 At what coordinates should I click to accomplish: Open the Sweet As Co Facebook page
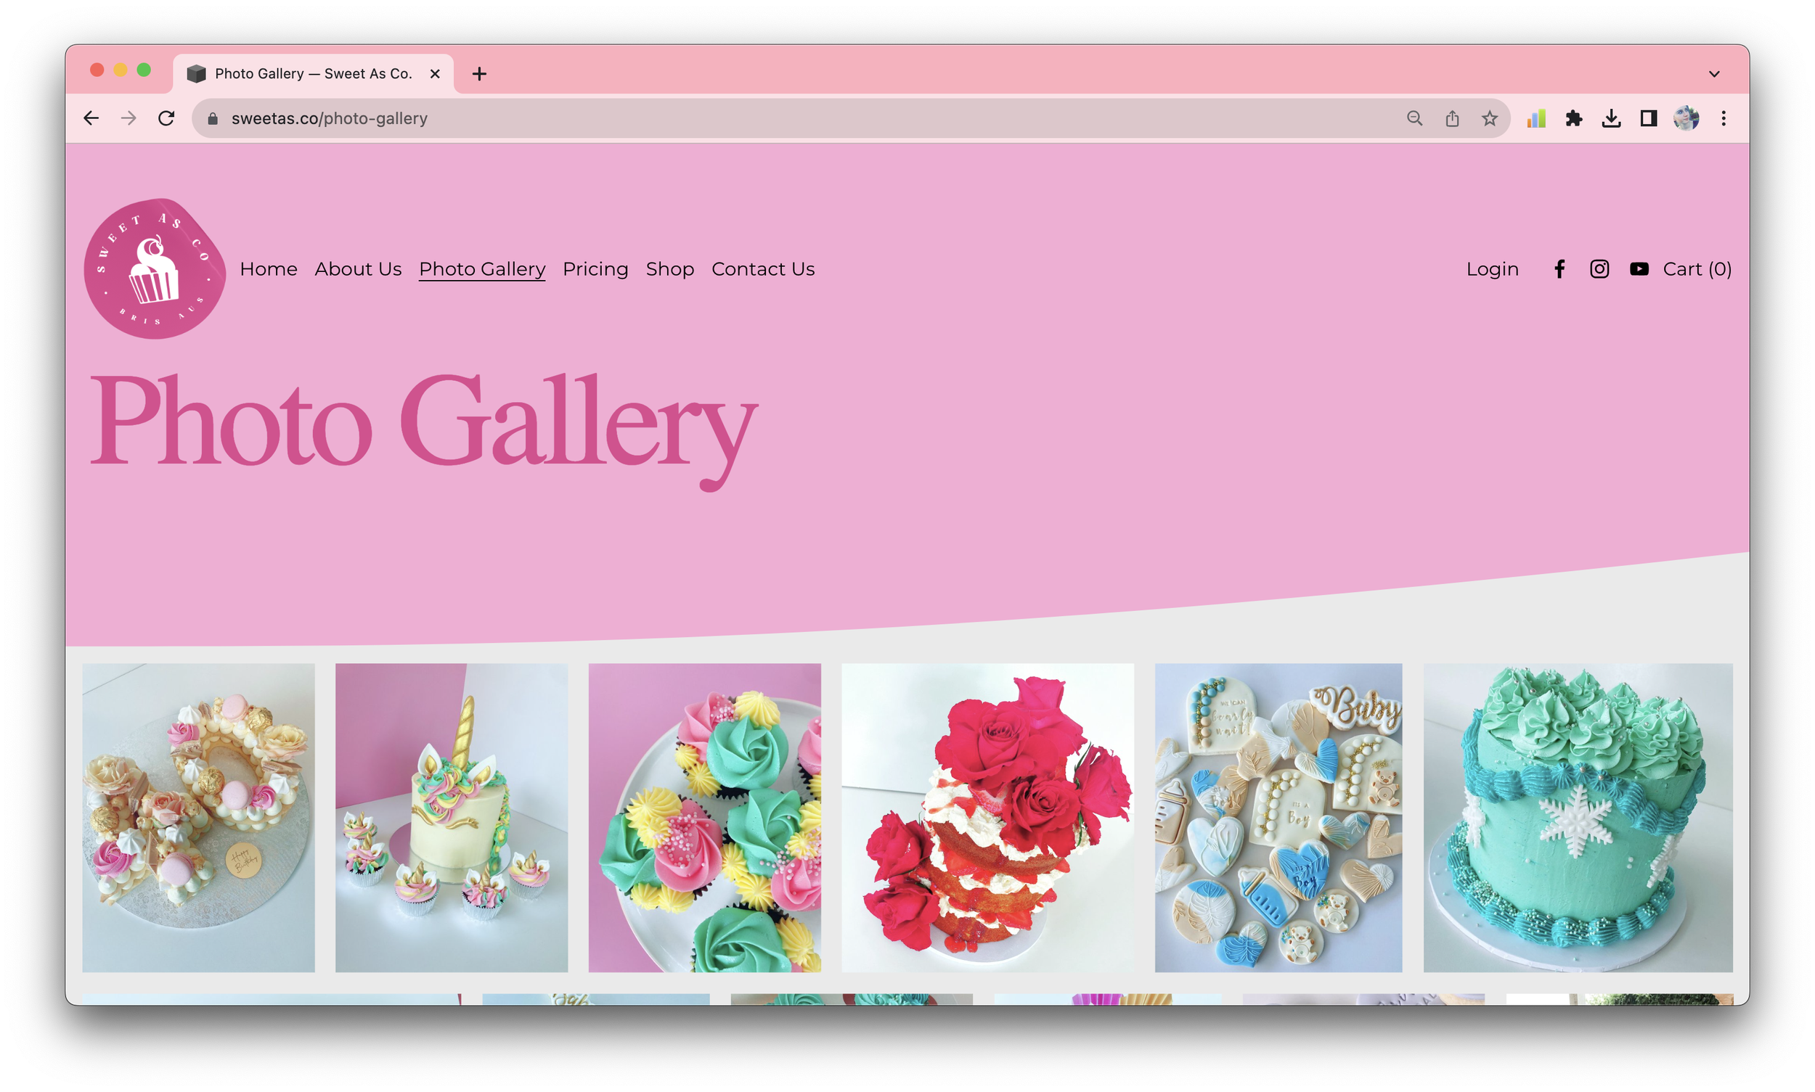point(1559,268)
